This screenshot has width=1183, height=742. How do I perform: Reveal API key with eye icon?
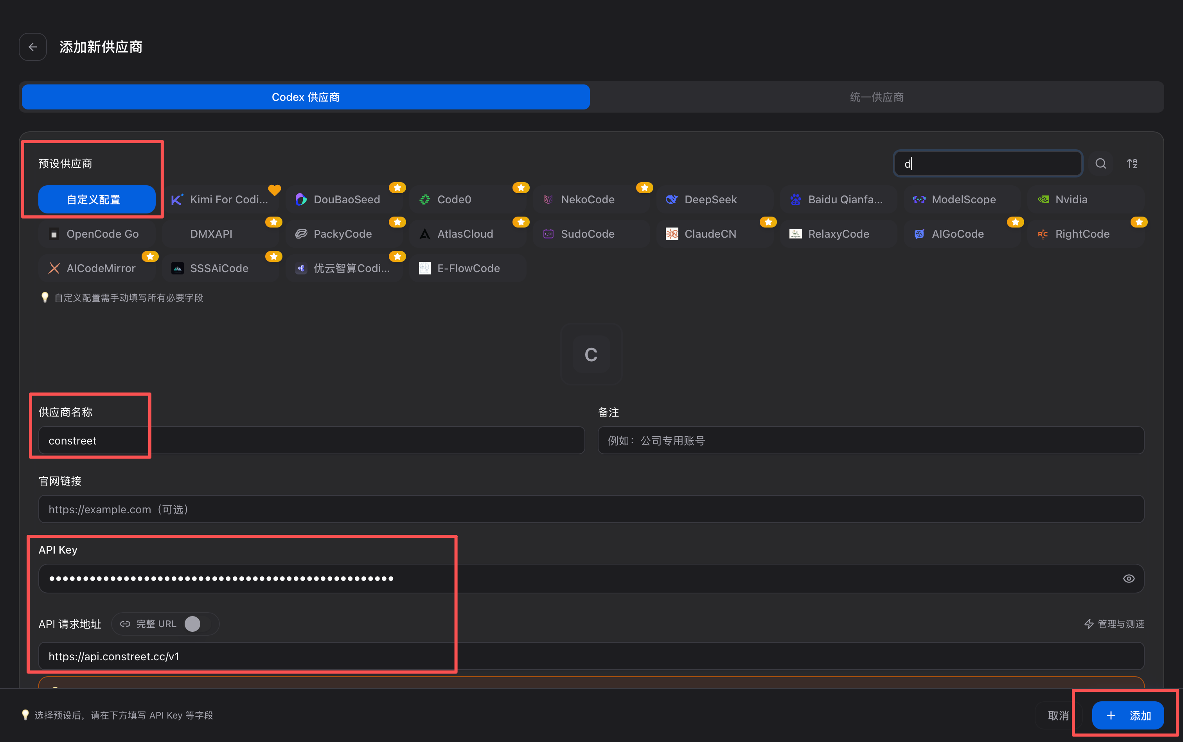(x=1129, y=579)
